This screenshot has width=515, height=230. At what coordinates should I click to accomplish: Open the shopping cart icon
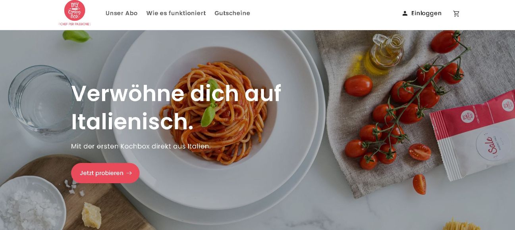[x=456, y=13]
